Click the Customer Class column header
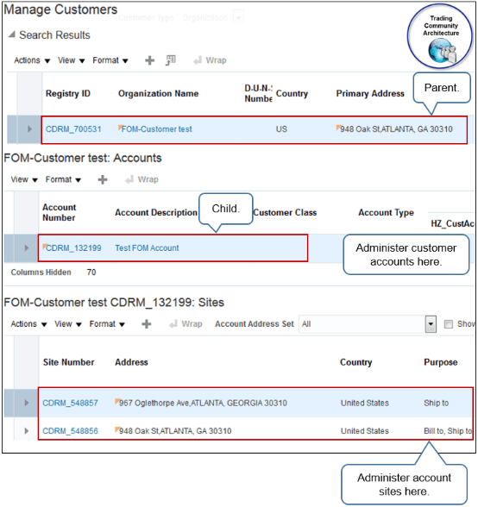Image resolution: width=478 pixels, height=507 pixels. click(285, 212)
